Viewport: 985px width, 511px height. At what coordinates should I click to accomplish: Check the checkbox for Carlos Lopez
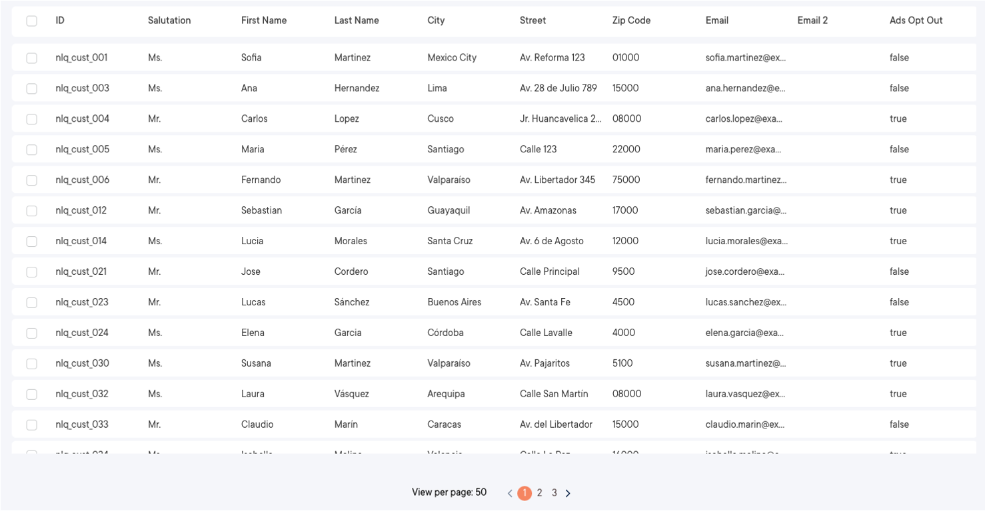point(31,118)
